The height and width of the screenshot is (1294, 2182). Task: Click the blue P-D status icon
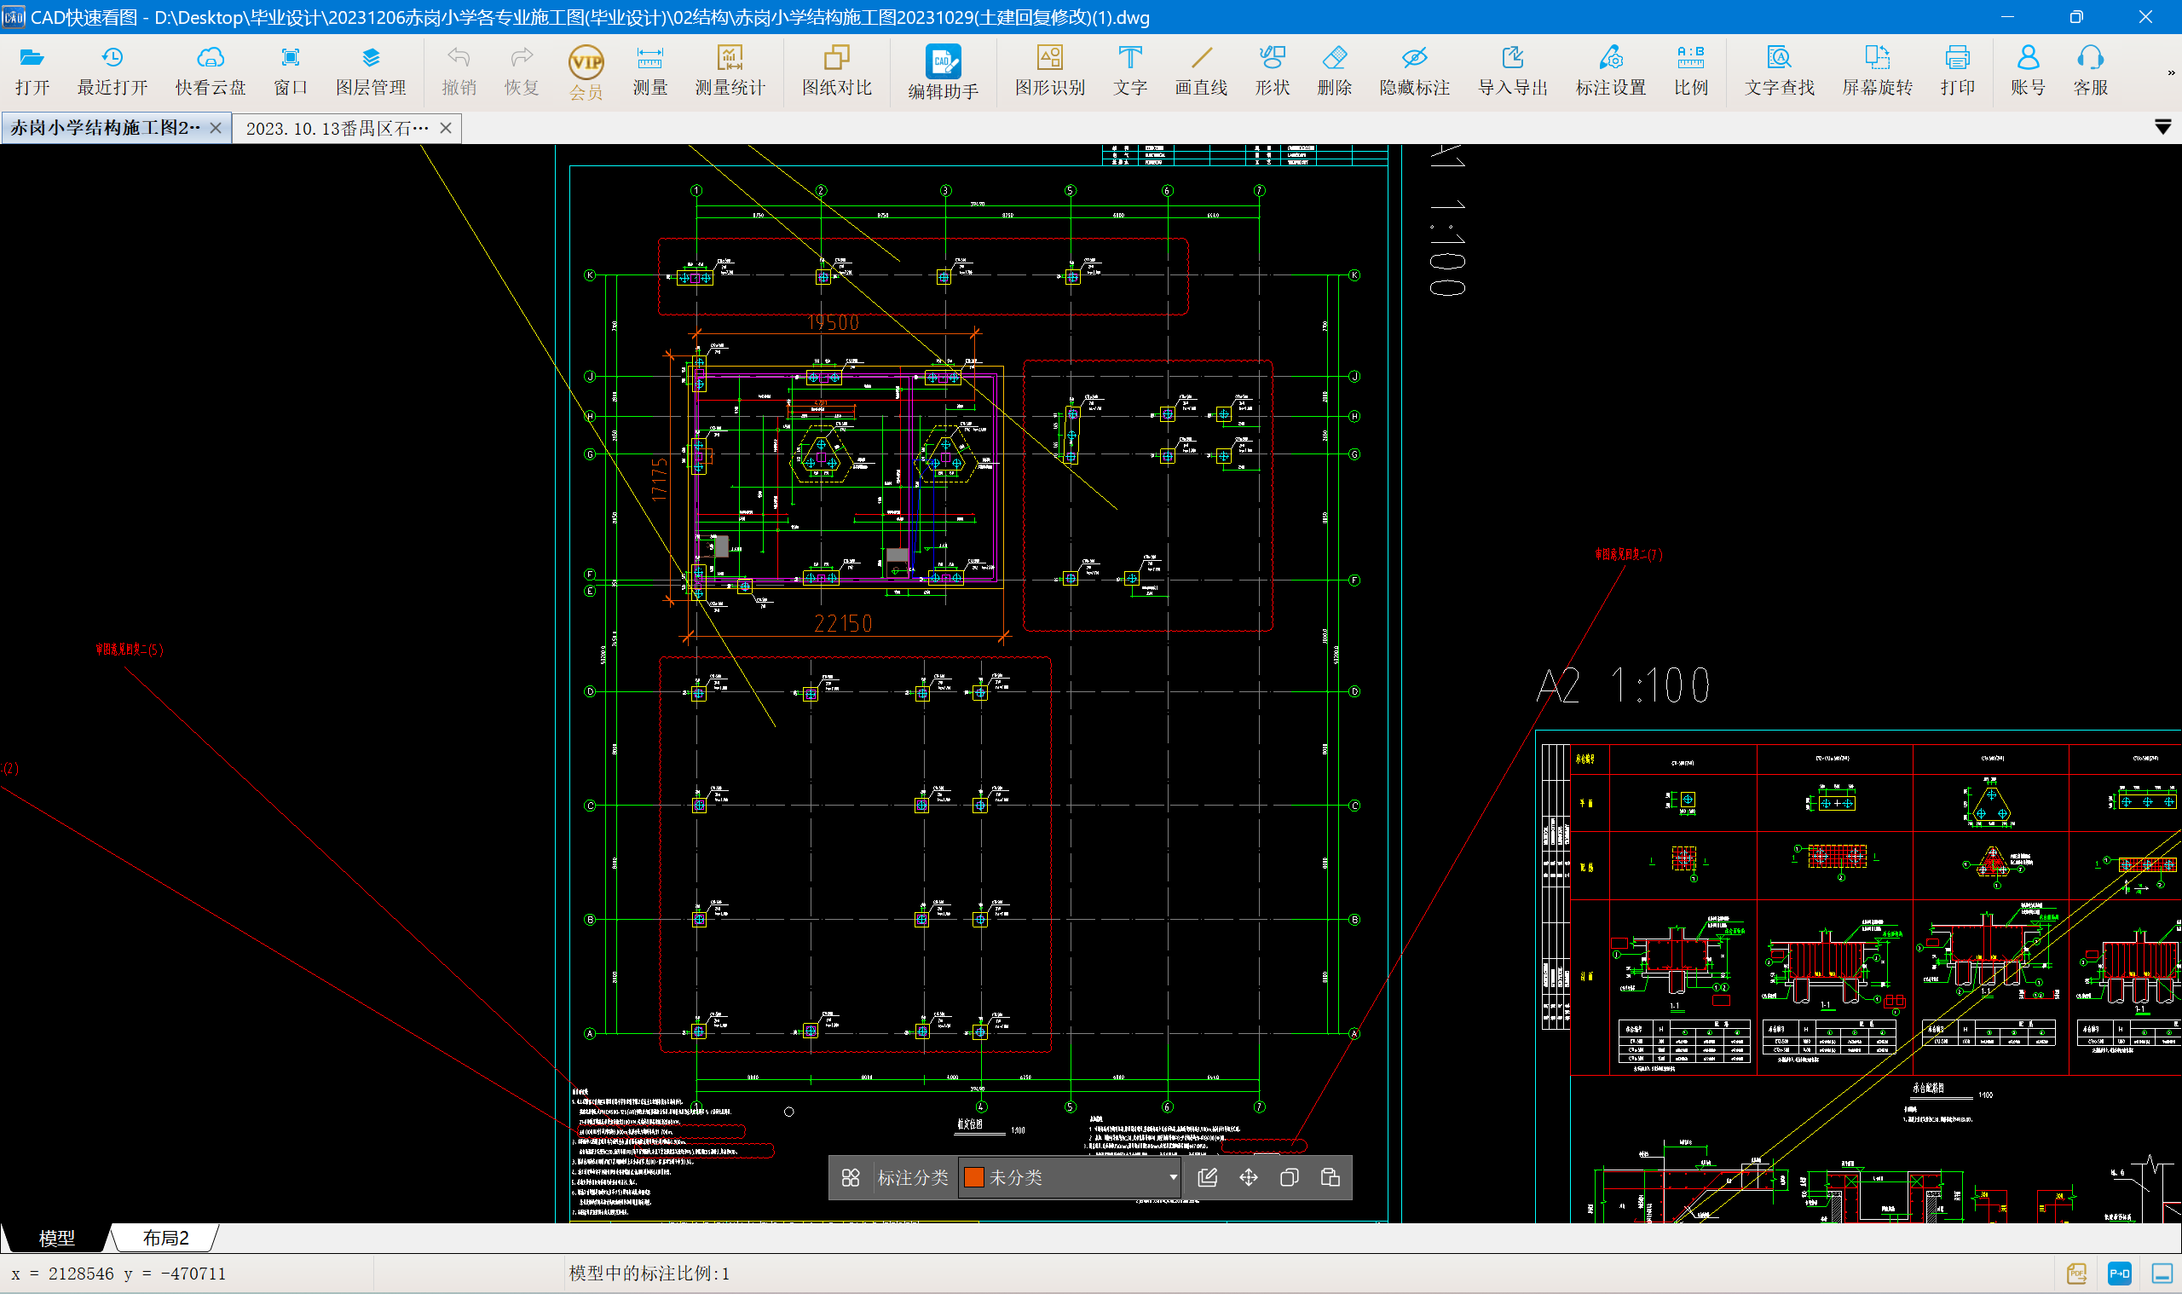(x=2119, y=1274)
